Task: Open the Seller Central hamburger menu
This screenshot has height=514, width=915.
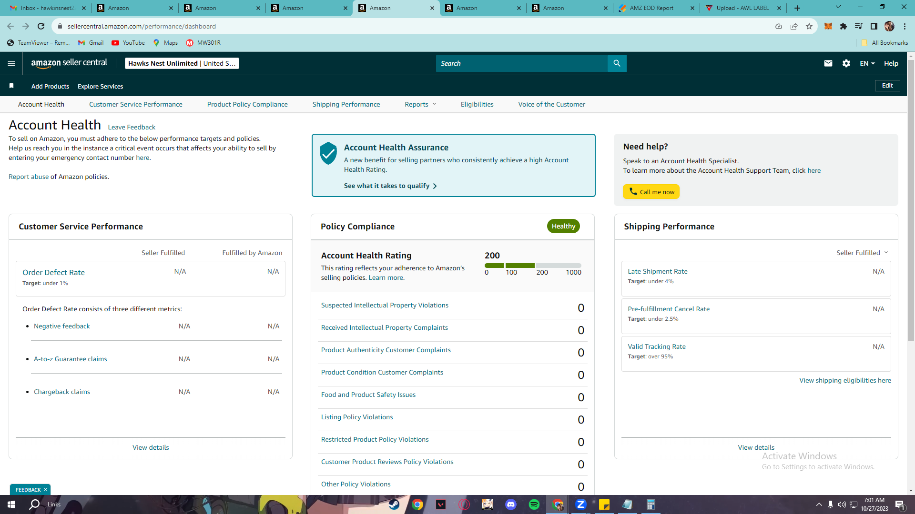Action: pos(11,63)
